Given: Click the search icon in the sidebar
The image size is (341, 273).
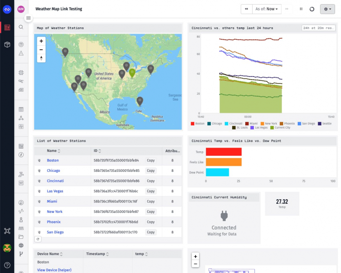Looking at the screenshot, I should coord(21,27).
